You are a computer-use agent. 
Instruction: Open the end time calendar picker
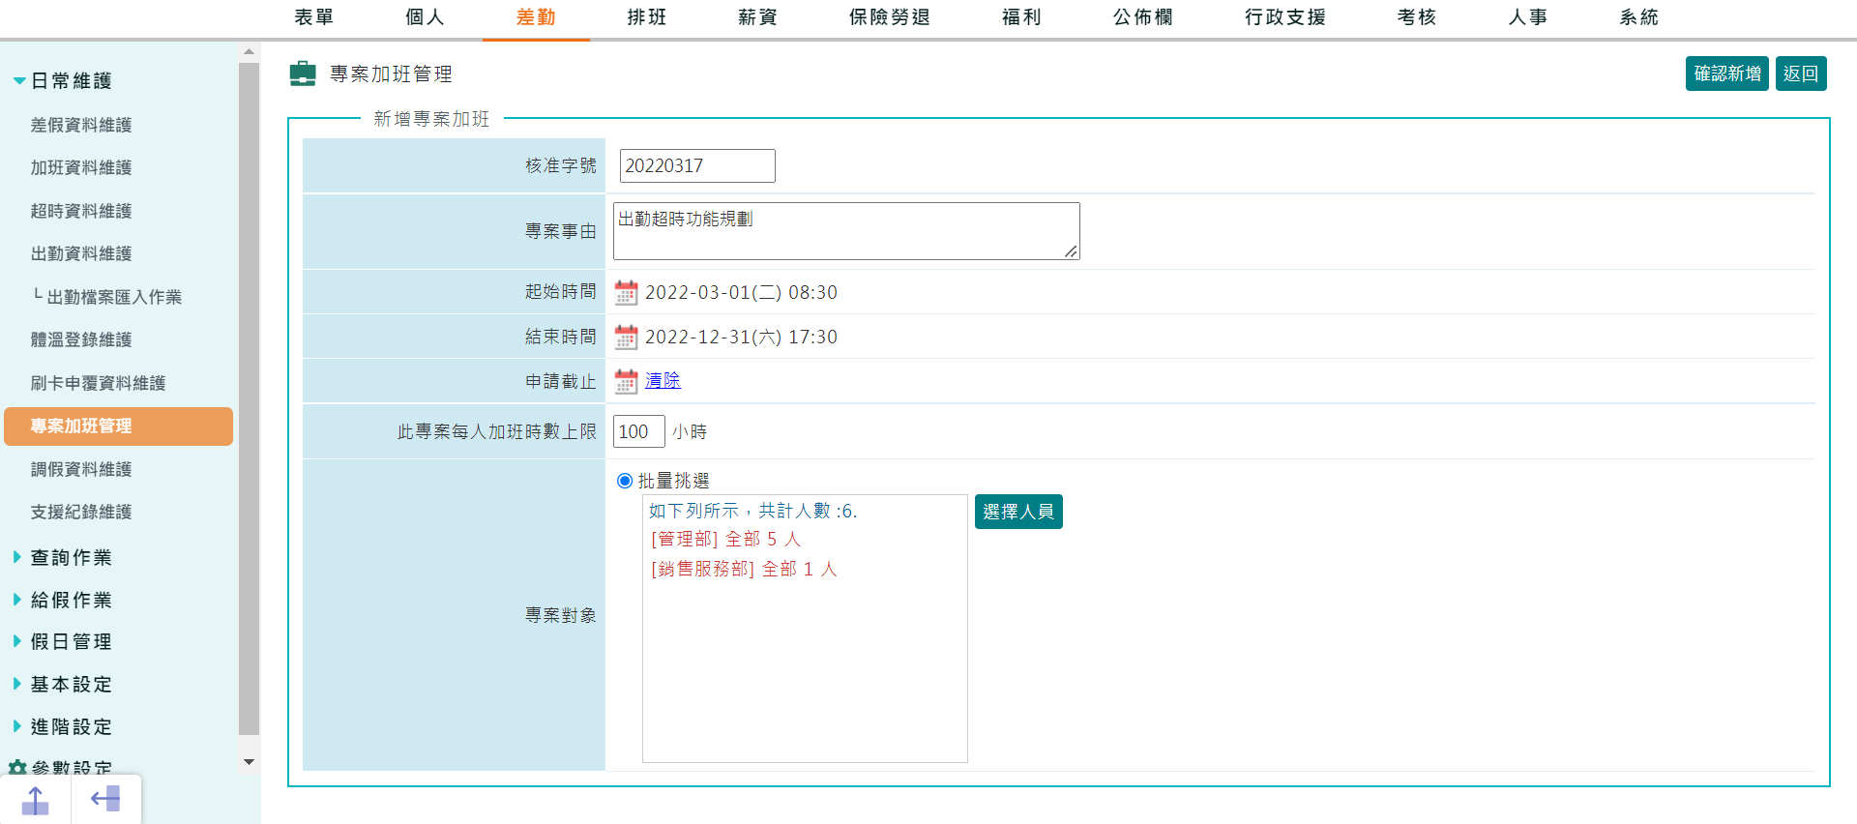point(626,337)
